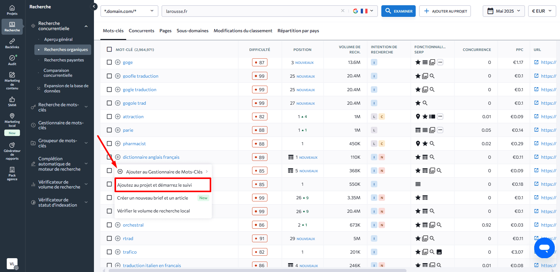Expand Vérificateur de statut d'indexation
This screenshot has width=560, height=272.
pyautogui.click(x=86, y=202)
